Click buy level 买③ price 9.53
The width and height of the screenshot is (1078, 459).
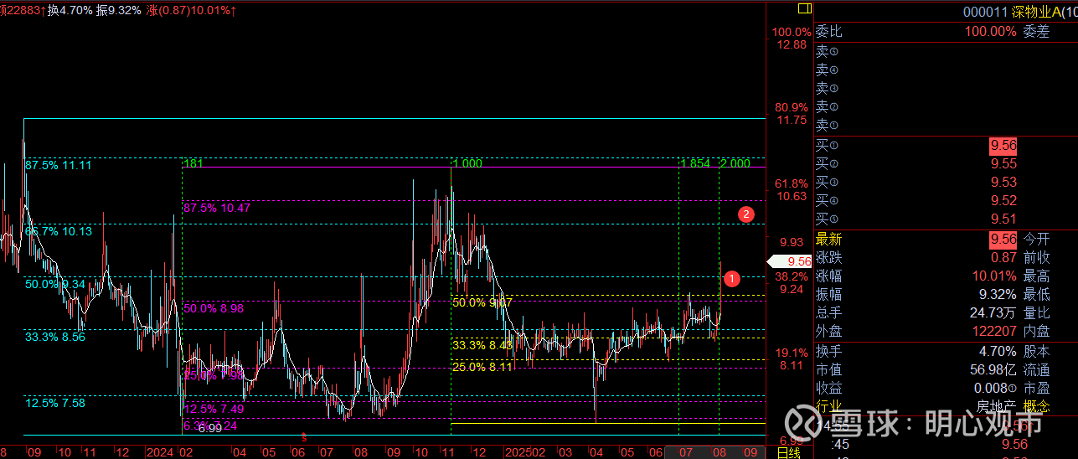[x=1003, y=182]
